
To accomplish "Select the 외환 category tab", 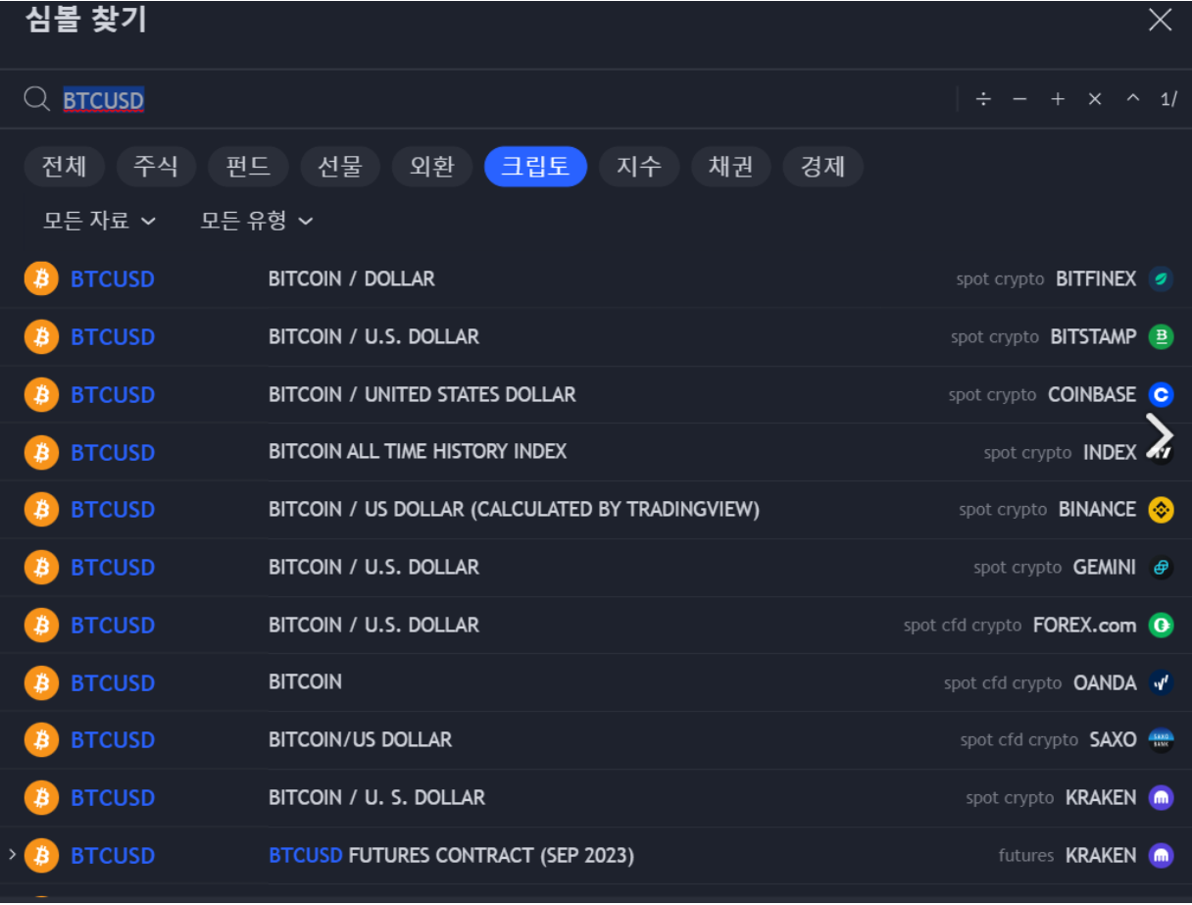I will 432,167.
